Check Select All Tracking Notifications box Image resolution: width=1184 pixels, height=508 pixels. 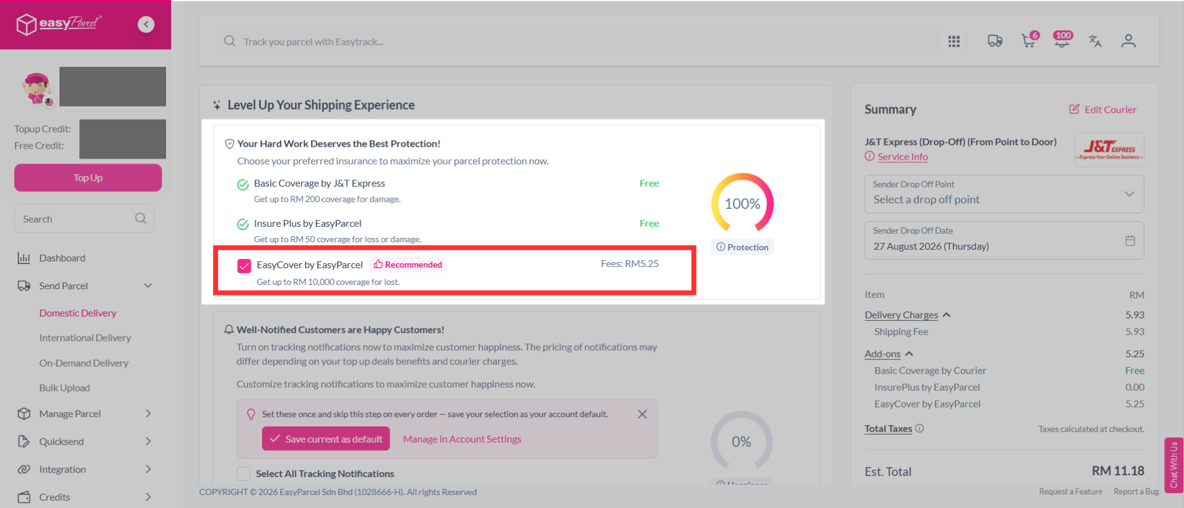click(243, 474)
